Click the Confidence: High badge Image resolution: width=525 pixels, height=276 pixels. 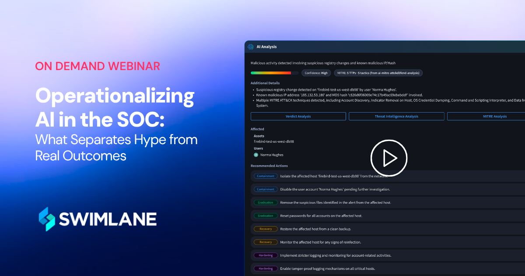(x=316, y=73)
